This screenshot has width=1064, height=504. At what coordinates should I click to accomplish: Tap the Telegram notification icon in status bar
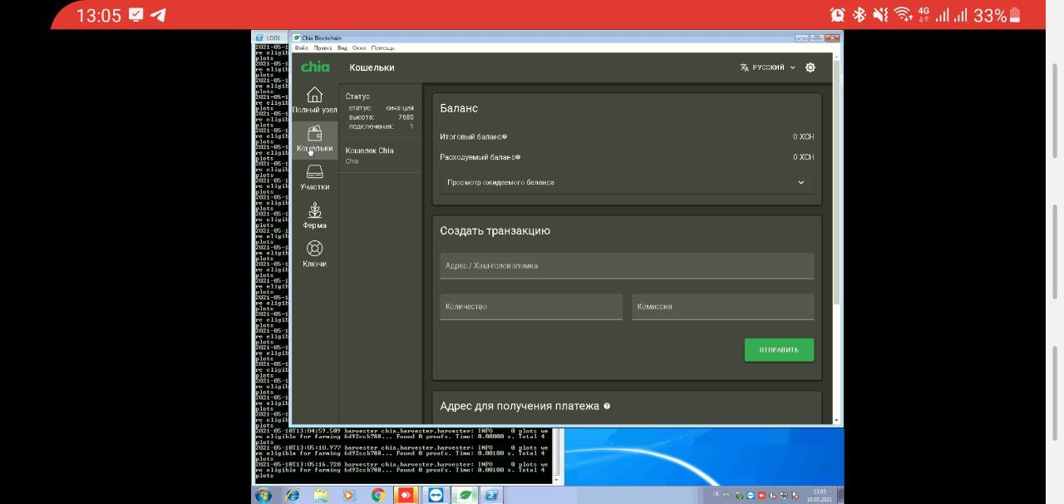[x=157, y=15]
